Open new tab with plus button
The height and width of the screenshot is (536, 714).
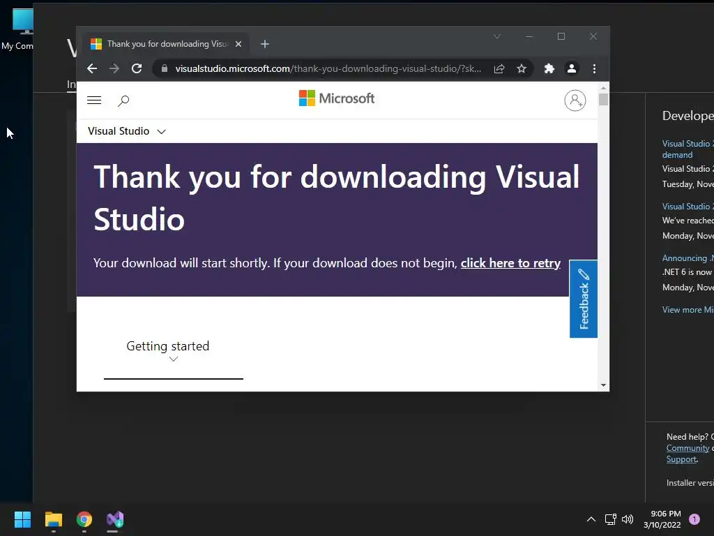[x=264, y=44]
